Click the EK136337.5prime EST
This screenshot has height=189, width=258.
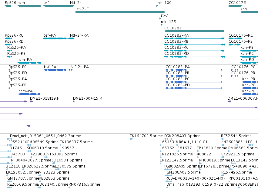pos(61,145)
